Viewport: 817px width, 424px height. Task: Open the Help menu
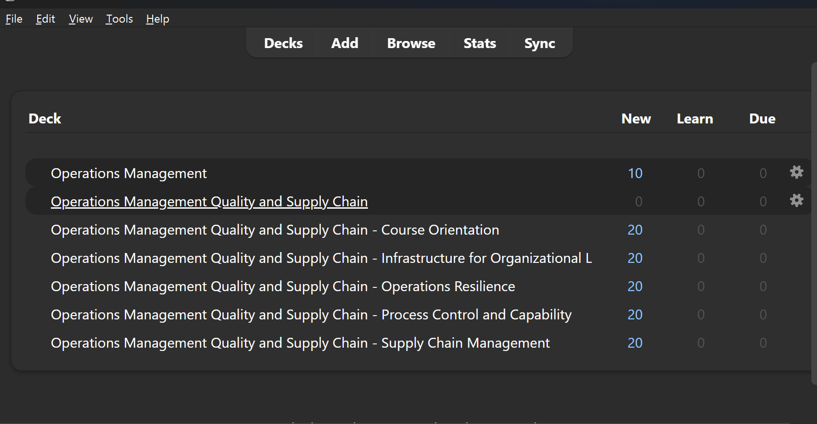(x=157, y=19)
